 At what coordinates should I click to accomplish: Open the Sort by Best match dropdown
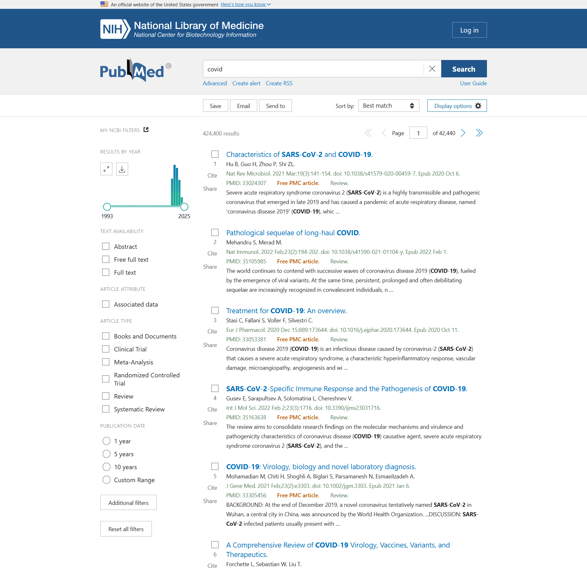[x=388, y=106]
